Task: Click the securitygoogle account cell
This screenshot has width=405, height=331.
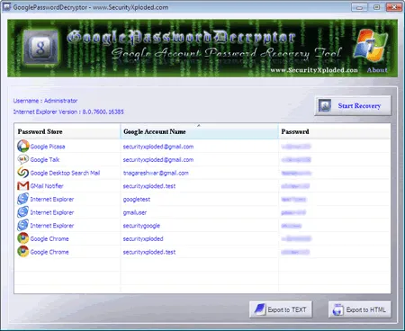Action: pos(141,226)
